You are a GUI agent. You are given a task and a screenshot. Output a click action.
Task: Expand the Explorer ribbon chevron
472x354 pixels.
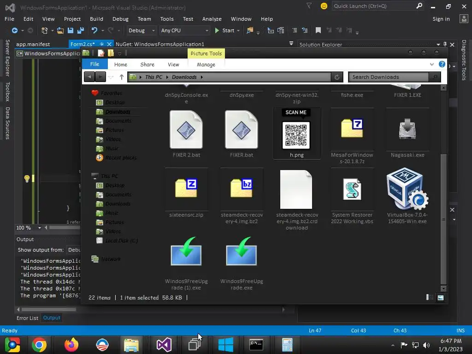click(x=432, y=64)
